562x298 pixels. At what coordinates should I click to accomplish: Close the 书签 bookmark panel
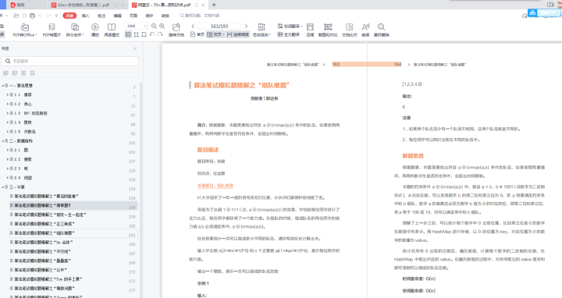point(135,48)
